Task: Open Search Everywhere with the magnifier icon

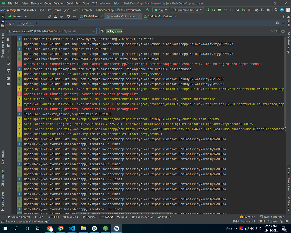Action: pos(275,9)
